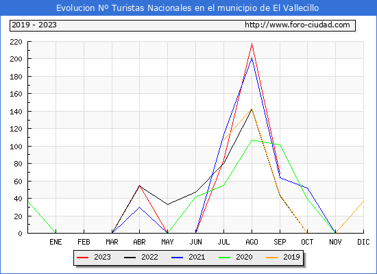Click the JUL month axis label
The width and height of the screenshot is (377, 274).
[x=224, y=242]
